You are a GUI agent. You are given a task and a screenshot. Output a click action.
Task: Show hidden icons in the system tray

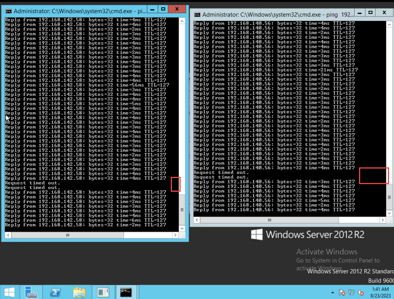(x=333, y=293)
